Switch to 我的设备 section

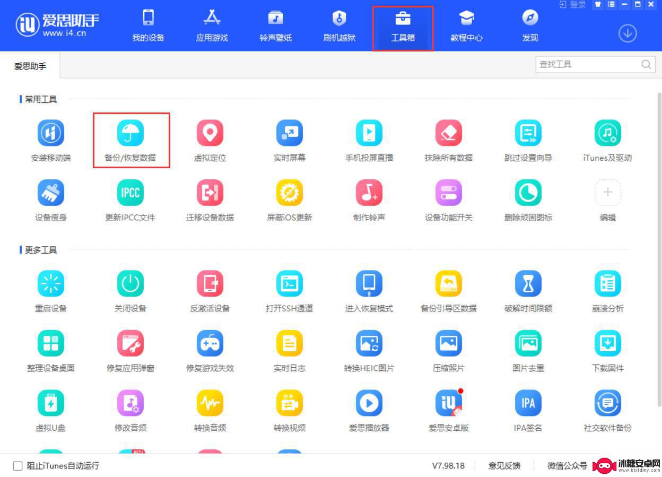[x=149, y=25]
